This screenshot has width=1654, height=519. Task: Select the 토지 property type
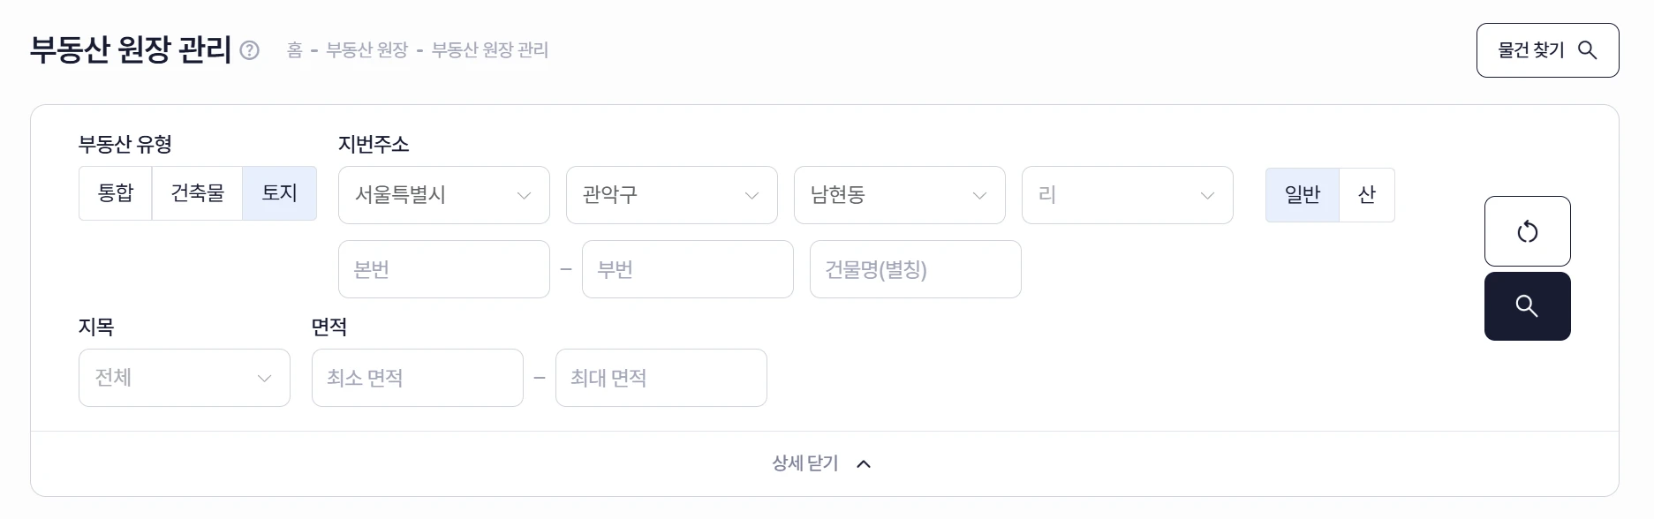(280, 193)
